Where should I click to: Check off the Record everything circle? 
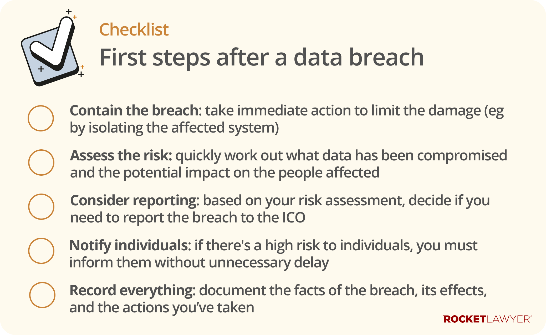tap(42, 295)
